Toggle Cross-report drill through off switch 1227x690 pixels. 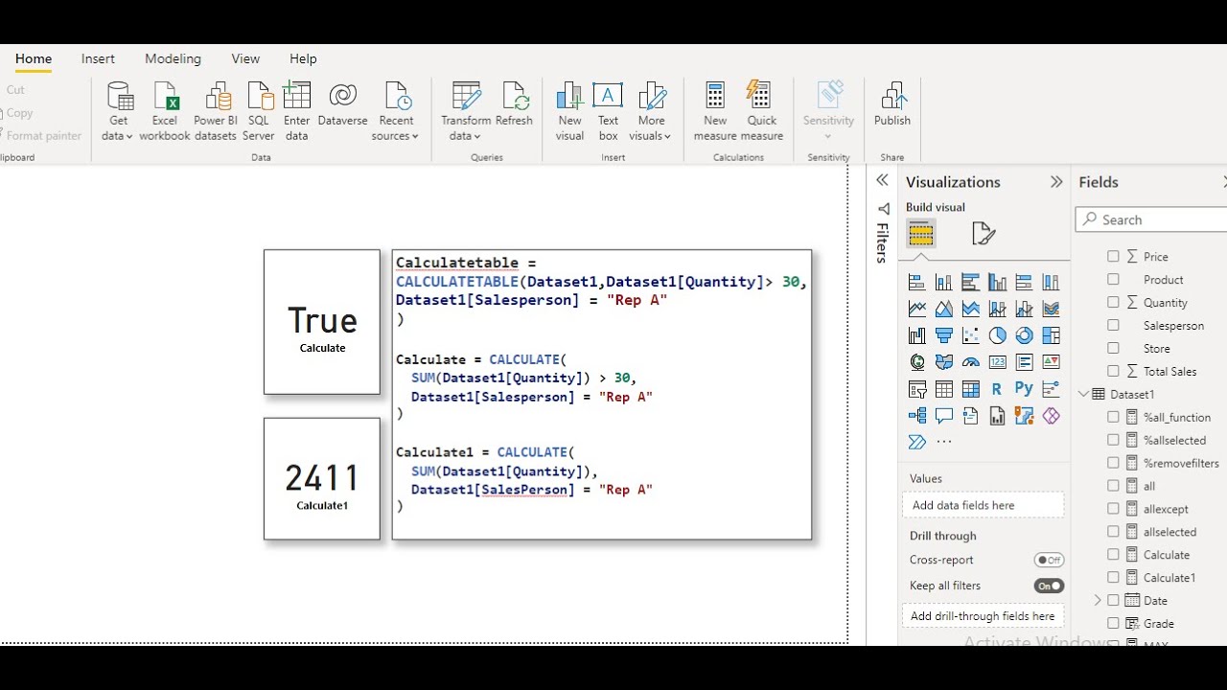[x=1049, y=561]
